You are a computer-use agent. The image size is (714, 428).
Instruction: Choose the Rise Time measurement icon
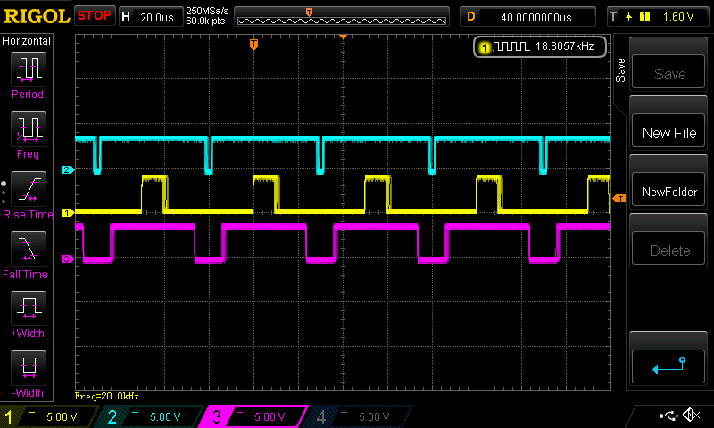(27, 189)
